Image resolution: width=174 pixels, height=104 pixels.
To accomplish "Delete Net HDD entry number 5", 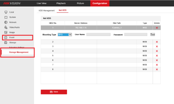I will [157, 56].
